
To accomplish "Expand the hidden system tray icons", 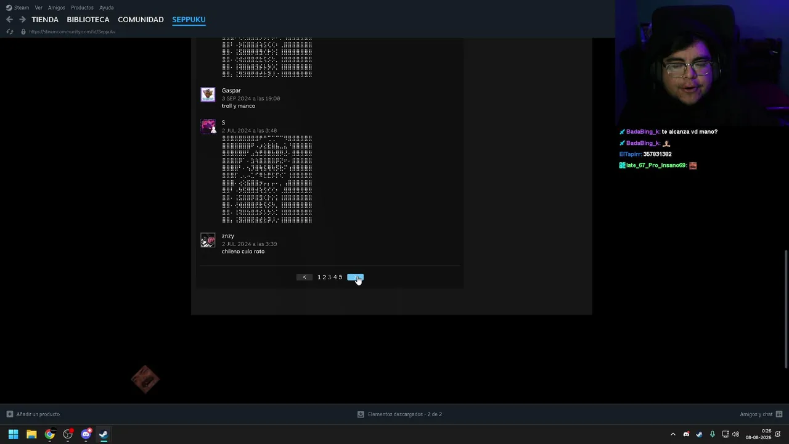I will pyautogui.click(x=672, y=435).
